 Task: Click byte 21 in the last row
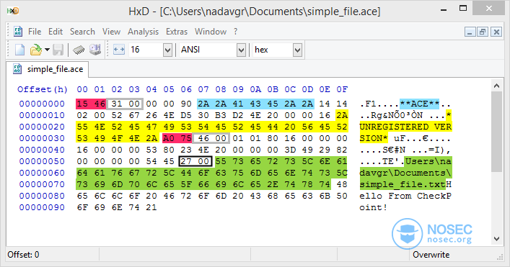[x=151, y=207]
